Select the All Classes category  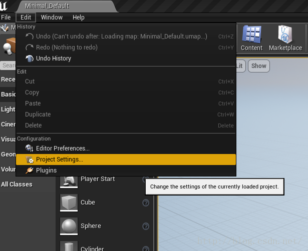pyautogui.click(x=28, y=184)
